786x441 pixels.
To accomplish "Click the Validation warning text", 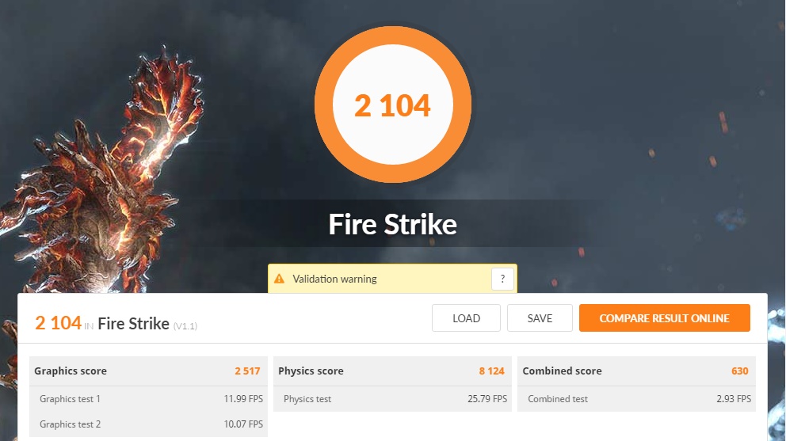I will [x=334, y=279].
